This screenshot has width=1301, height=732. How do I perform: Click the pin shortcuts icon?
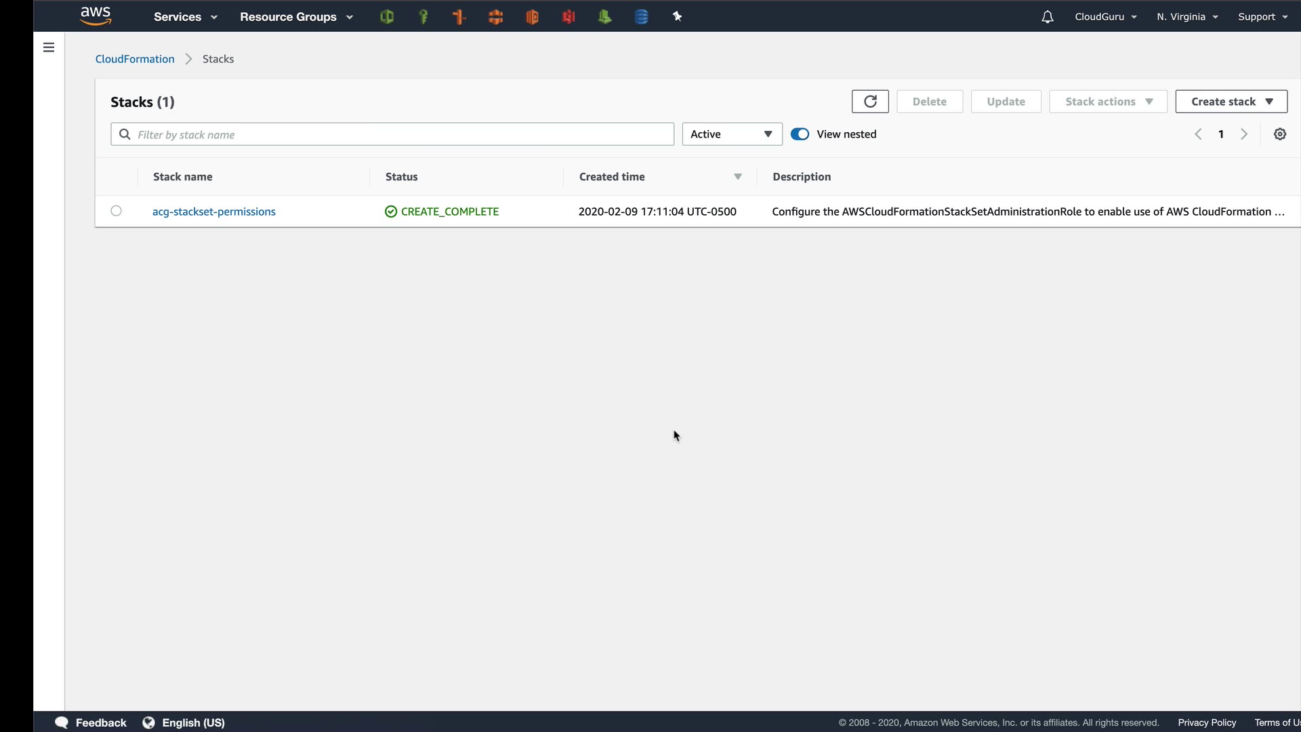(677, 17)
